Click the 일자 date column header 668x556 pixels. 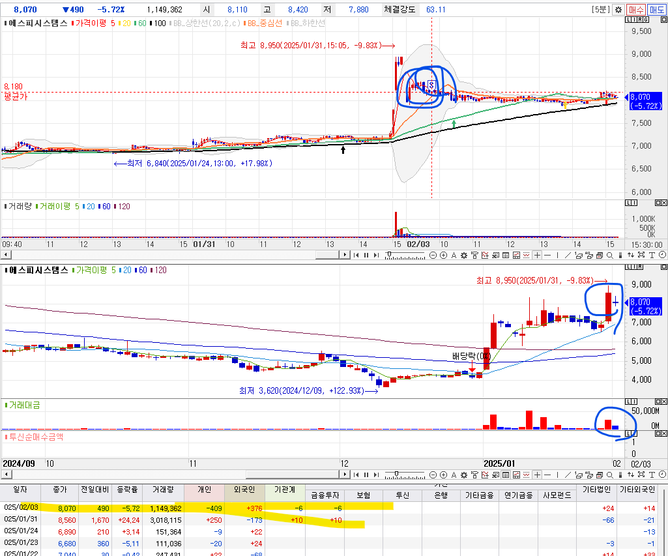(20, 490)
